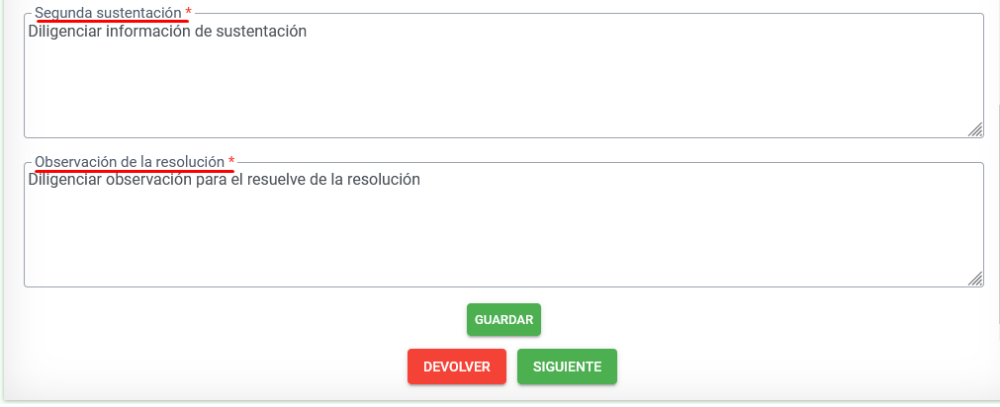
Task: Place cursor at end of first text box's text
Action: pos(308,32)
